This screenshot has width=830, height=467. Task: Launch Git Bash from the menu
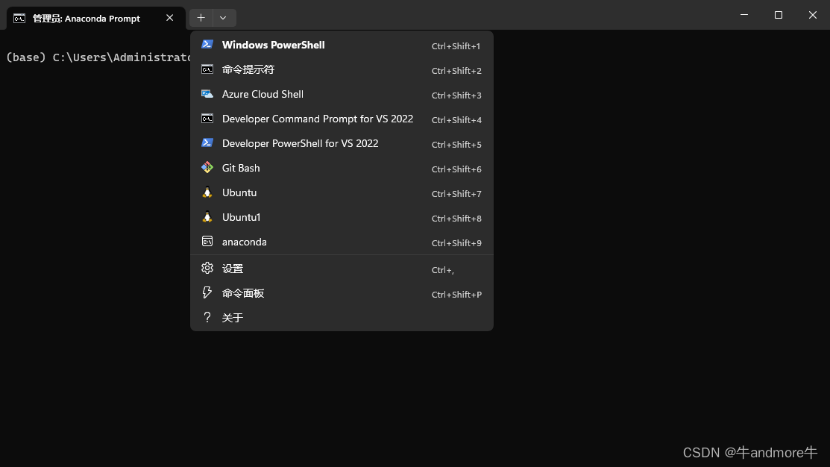click(x=342, y=168)
